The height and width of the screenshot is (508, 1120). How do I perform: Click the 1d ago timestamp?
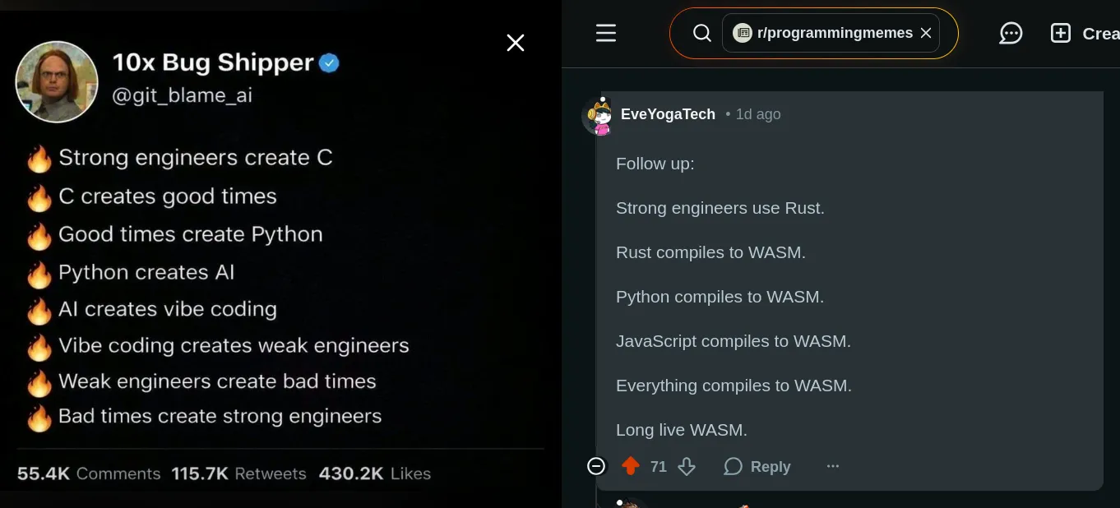tap(758, 114)
